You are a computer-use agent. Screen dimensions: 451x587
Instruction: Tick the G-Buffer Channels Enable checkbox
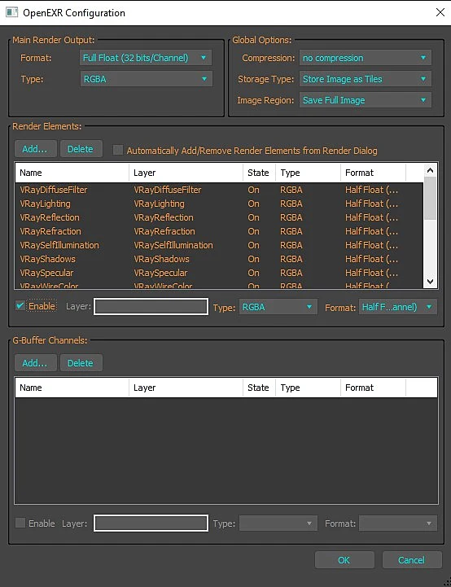(x=20, y=523)
